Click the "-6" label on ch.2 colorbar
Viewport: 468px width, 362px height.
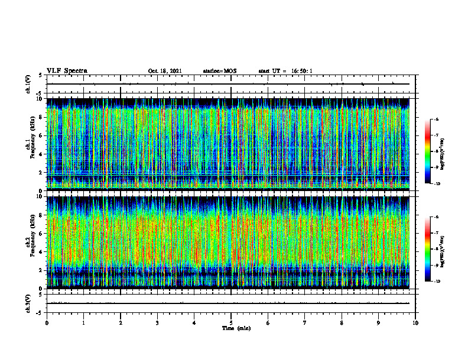[436, 217]
